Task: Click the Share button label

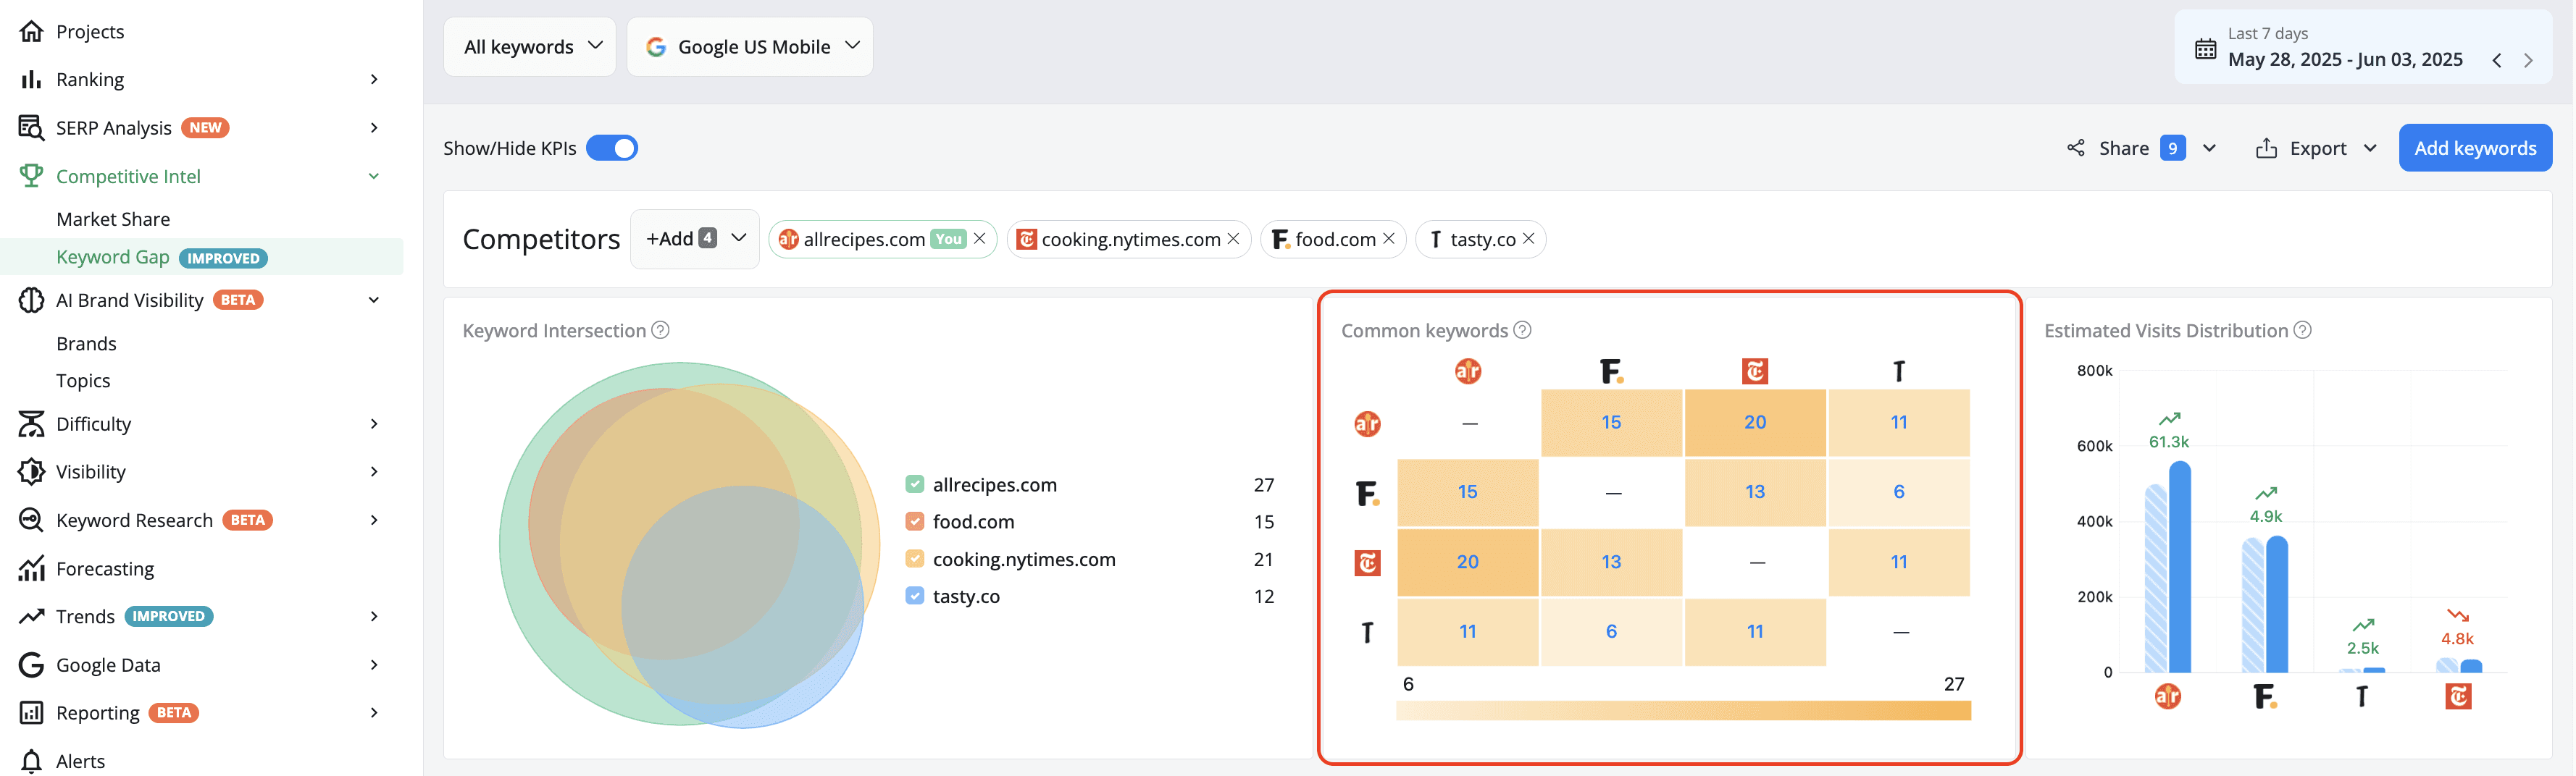Action: tap(2124, 148)
